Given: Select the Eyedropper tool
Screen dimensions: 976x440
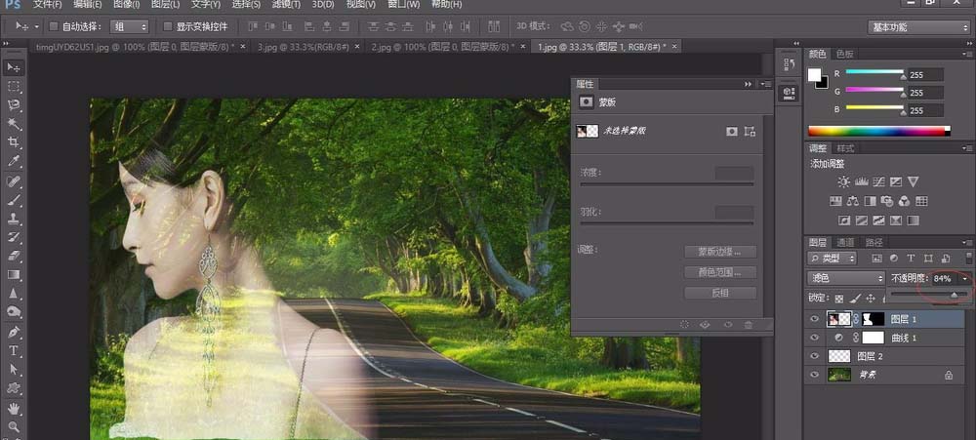Looking at the screenshot, I should tap(13, 161).
